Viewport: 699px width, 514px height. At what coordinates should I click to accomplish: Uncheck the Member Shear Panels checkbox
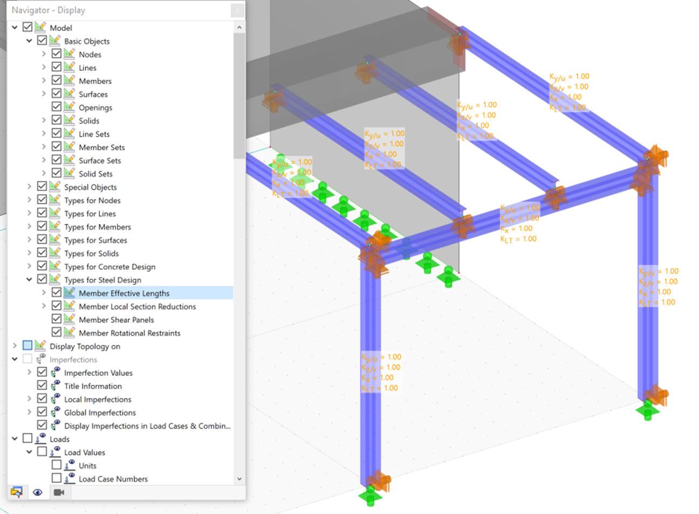coord(57,318)
